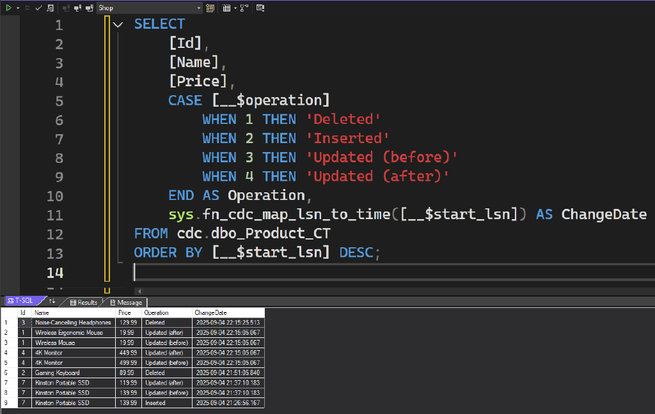The image size is (655, 414).
Task: Click the last toolbar icon on right
Action: tap(260, 8)
